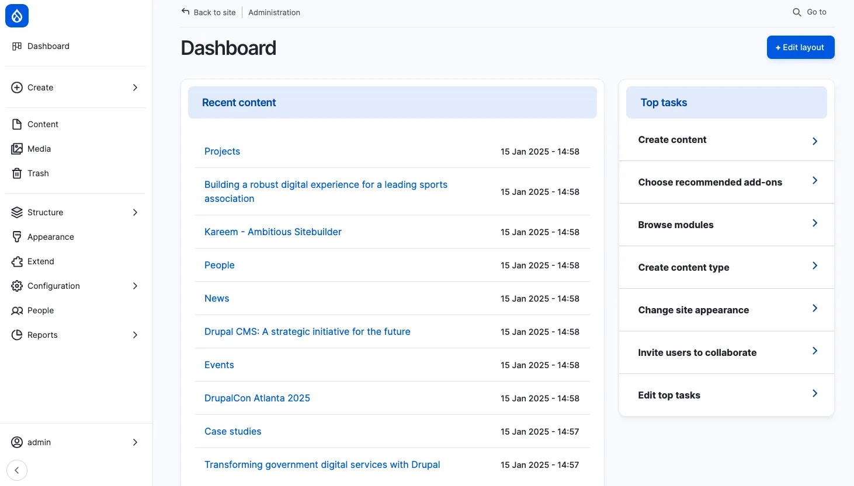Click the Appearance paintbrush icon
Image resolution: width=854 pixels, height=486 pixels.
17,237
